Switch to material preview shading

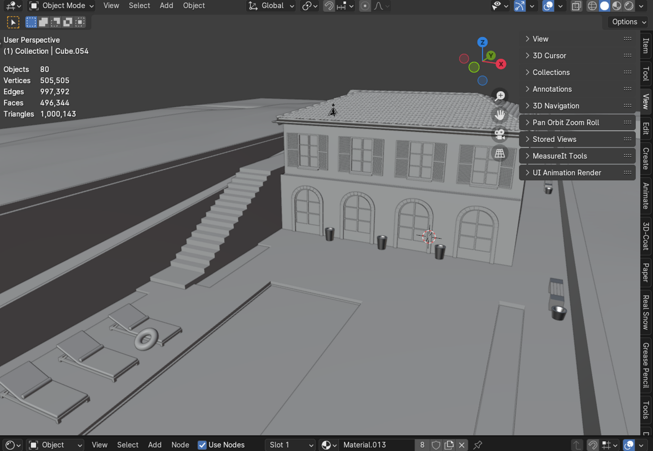coord(616,6)
